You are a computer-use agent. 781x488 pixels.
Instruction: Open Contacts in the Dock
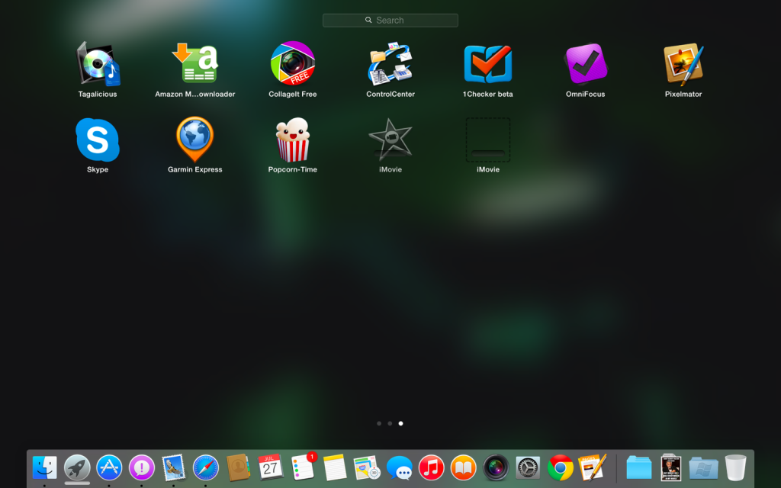click(x=238, y=467)
